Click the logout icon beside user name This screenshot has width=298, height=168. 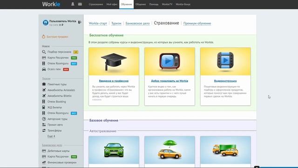coord(80,22)
